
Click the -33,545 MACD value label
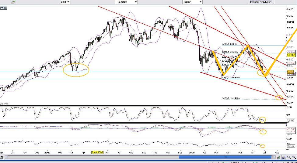pos(291,129)
